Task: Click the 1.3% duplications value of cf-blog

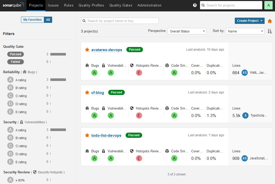Action: point(211,115)
